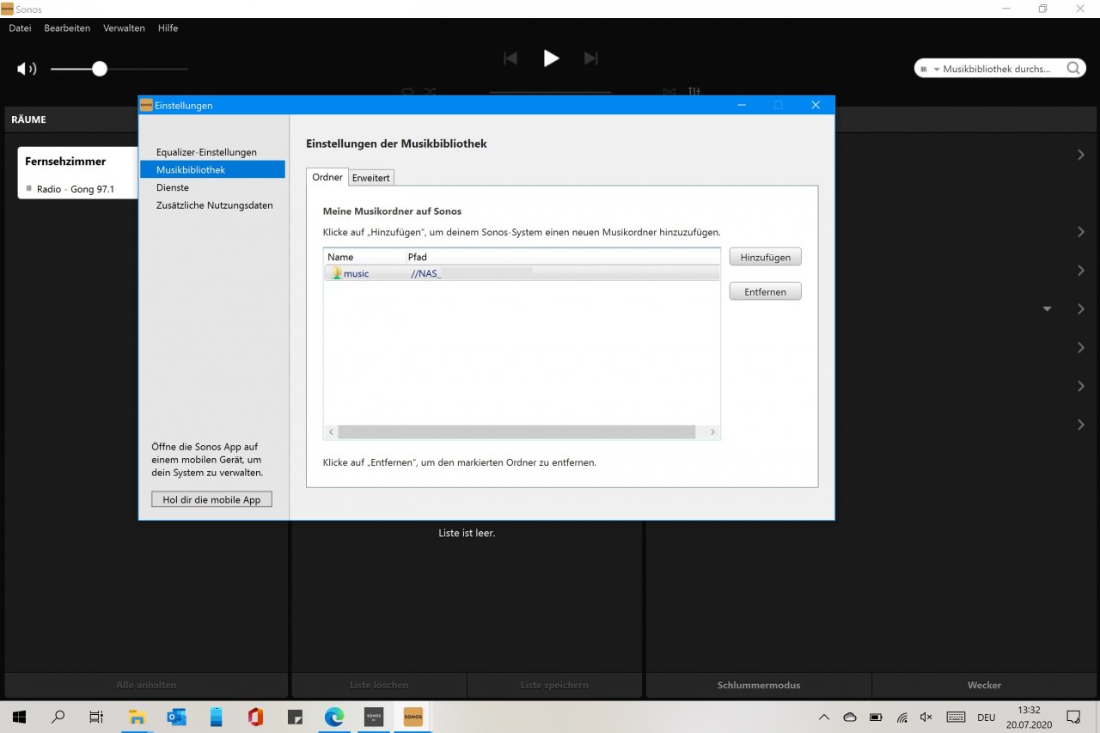This screenshot has height=733, width=1100.
Task: Select Zusätzliche Nutzungsdaten in settings sidebar
Action: click(214, 205)
